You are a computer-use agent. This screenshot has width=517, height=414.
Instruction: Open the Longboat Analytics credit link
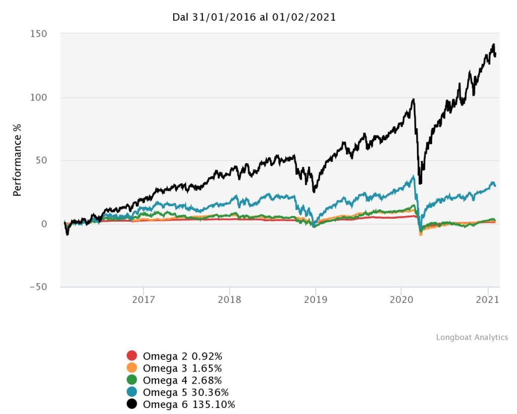pyautogui.click(x=472, y=337)
